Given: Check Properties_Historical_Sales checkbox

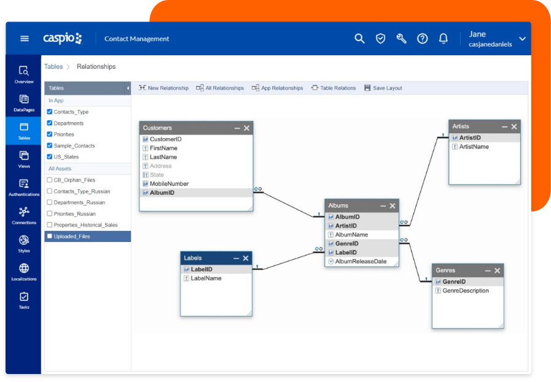Looking at the screenshot, I should (50, 225).
